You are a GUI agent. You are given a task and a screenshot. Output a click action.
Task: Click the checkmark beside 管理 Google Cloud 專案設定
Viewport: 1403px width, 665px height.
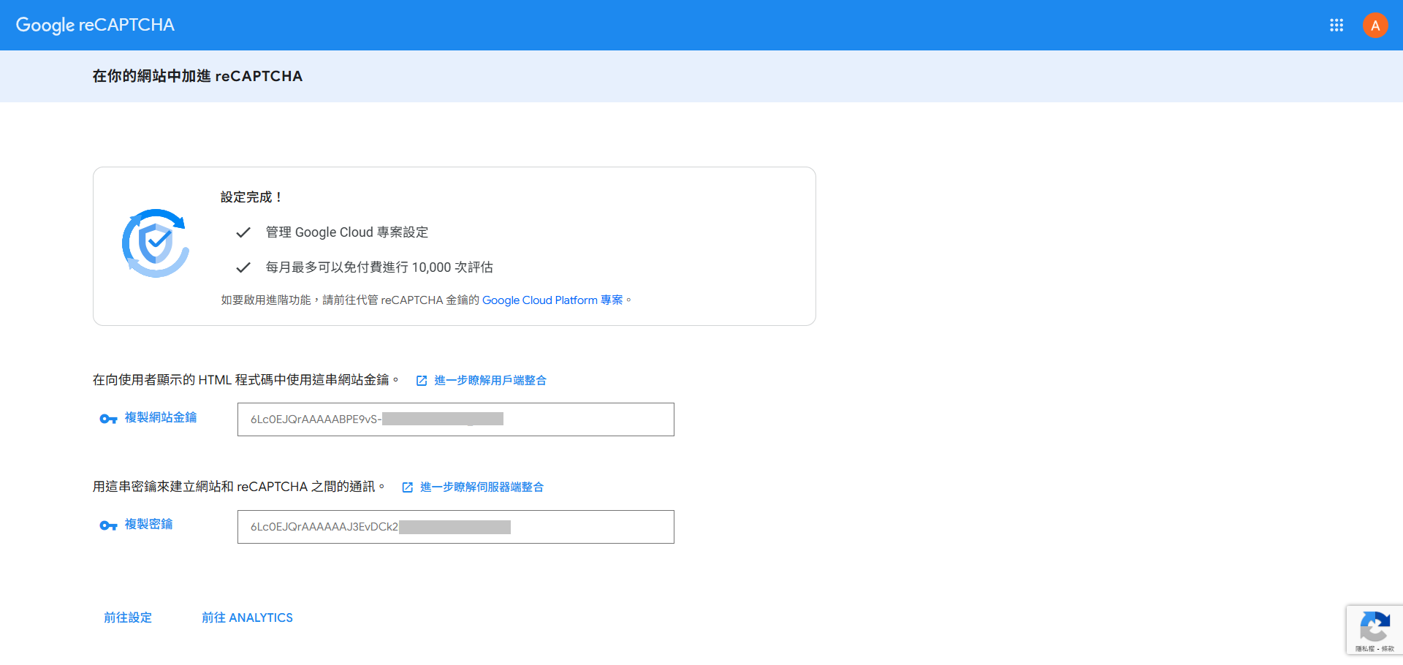pos(243,232)
